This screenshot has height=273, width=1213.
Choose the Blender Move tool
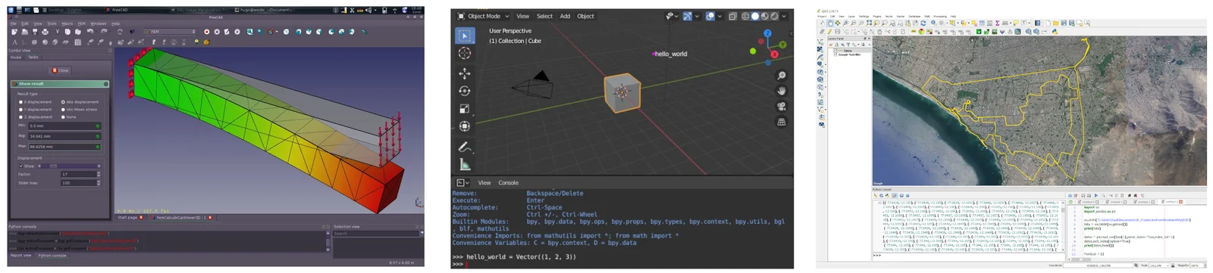(x=465, y=73)
